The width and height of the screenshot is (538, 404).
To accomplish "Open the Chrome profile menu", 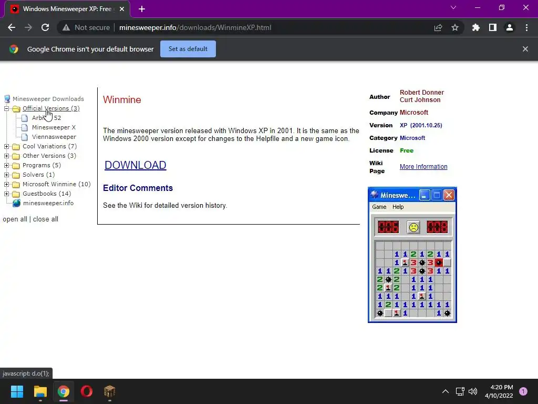I will 510,27.
